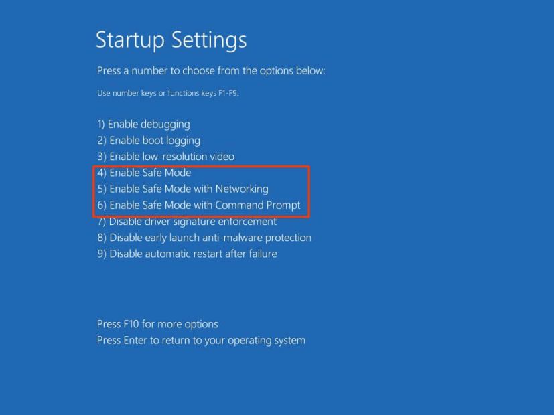Click the Startup Settings title
Image resolution: width=554 pixels, height=415 pixels.
tap(172, 40)
